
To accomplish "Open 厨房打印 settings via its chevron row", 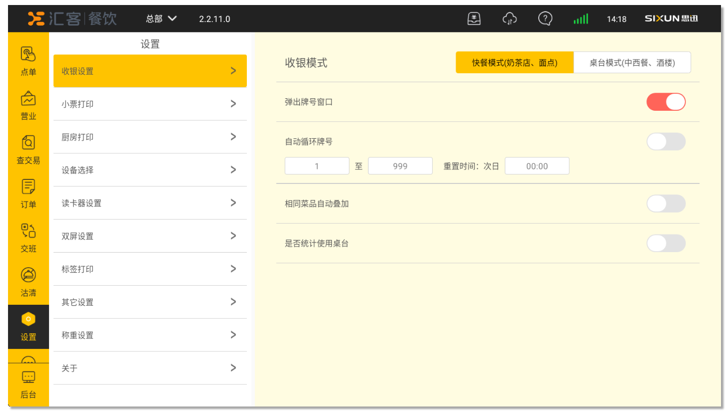I will coord(150,137).
